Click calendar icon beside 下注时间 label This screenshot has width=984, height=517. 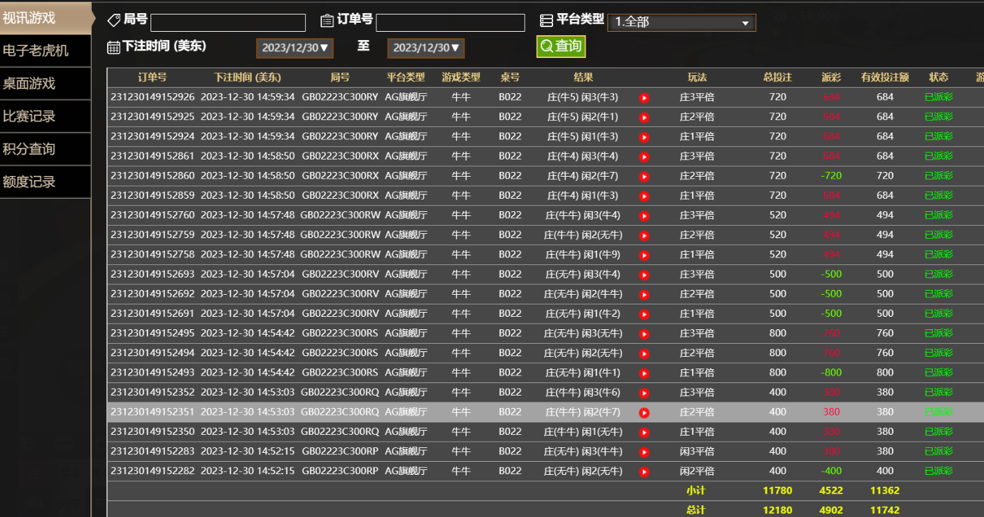coord(114,47)
